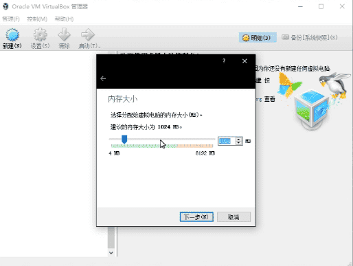This screenshot has width=353, height=266.
Task: Close the memory size dialog
Action: 244,61
